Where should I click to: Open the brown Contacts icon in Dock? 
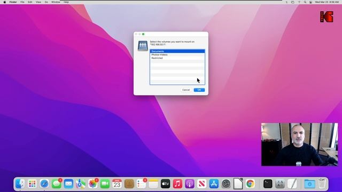pyautogui.click(x=129, y=183)
